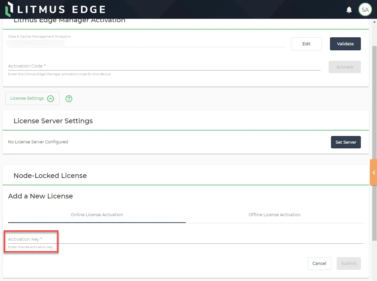Submit the license activation key

[x=349, y=264]
